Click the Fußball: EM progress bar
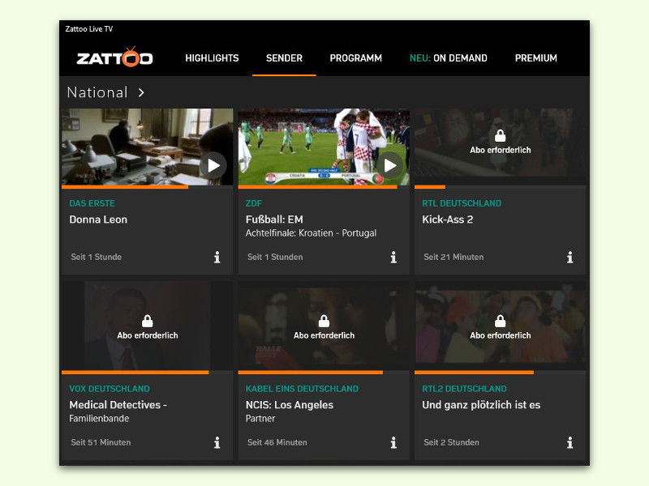Screen dimensions: 649x486 point(324,187)
